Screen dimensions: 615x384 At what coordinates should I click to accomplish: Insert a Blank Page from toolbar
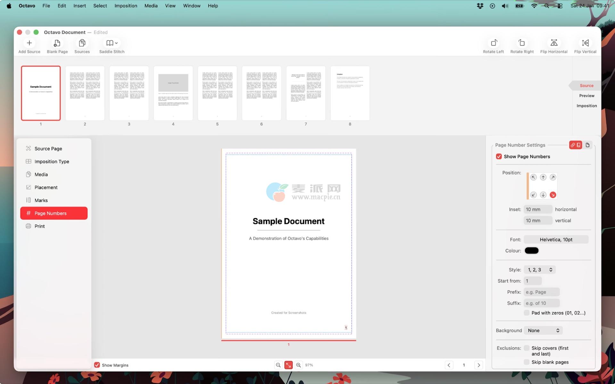point(57,43)
